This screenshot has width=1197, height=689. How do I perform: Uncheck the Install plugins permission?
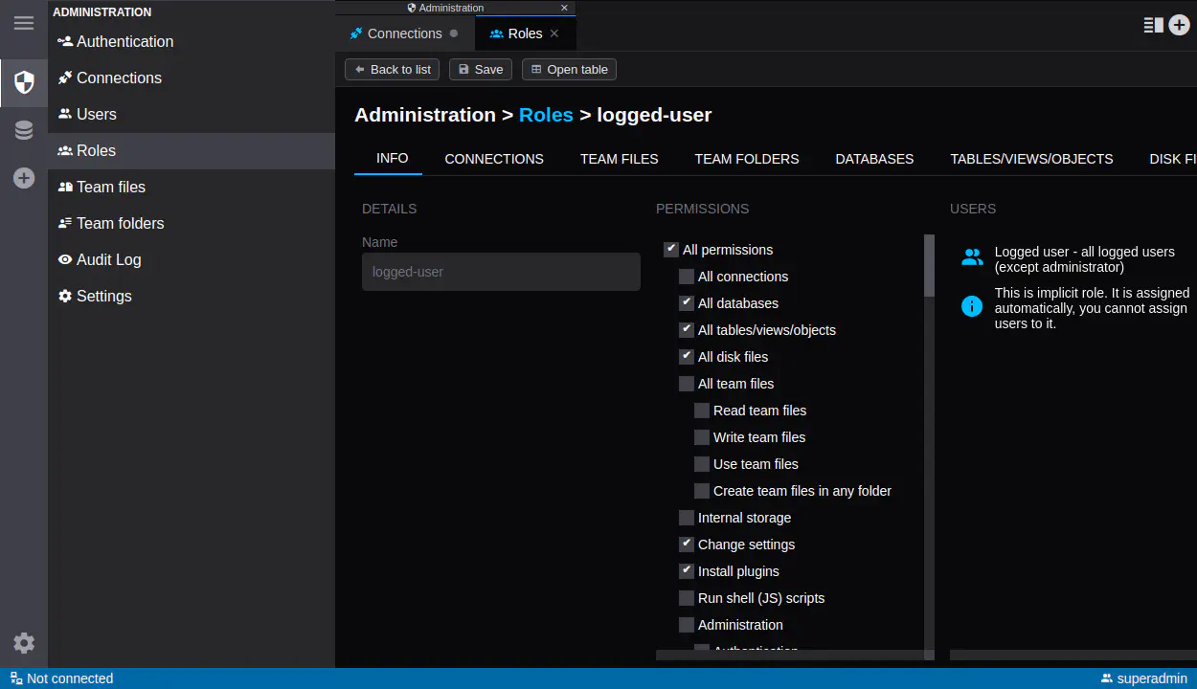coord(687,571)
